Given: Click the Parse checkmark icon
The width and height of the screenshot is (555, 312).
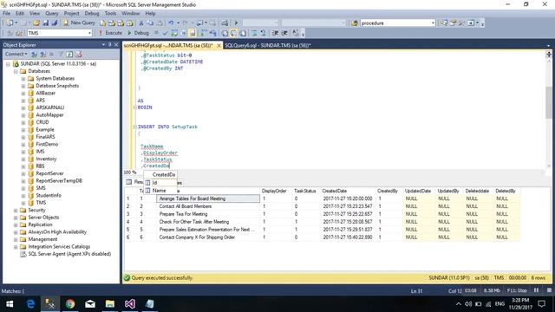Looking at the screenshot, I should 165,33.
